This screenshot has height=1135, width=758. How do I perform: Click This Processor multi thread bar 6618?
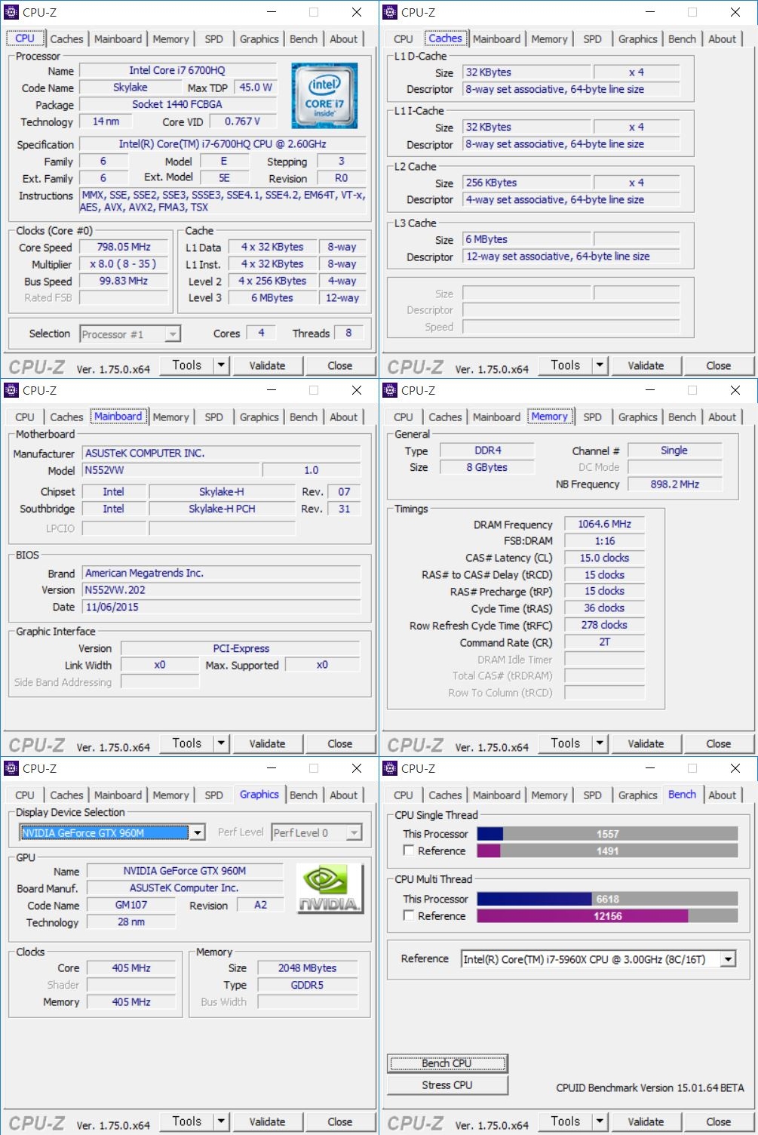pos(607,899)
